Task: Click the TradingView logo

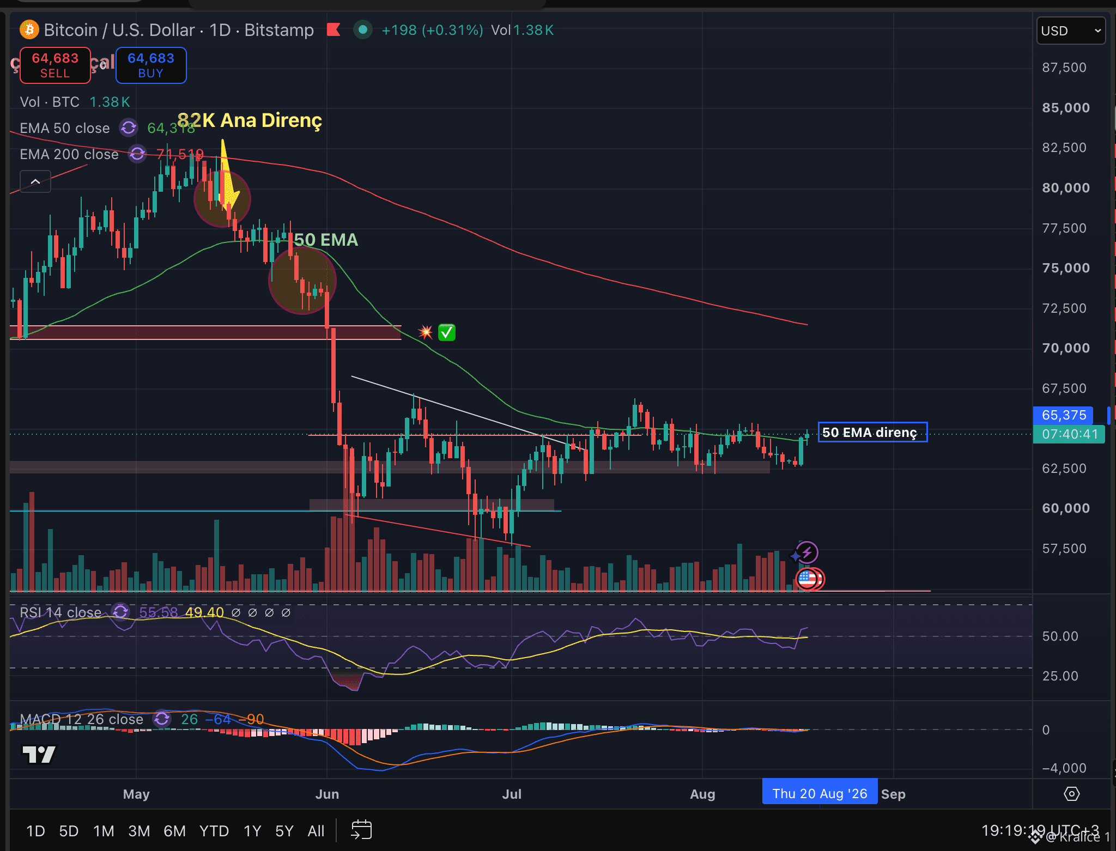Action: [39, 755]
